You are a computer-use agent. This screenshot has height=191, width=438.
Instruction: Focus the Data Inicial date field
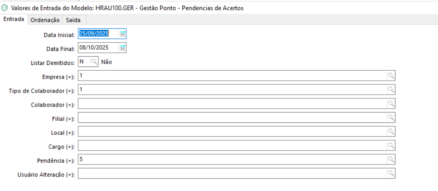[x=98, y=34]
